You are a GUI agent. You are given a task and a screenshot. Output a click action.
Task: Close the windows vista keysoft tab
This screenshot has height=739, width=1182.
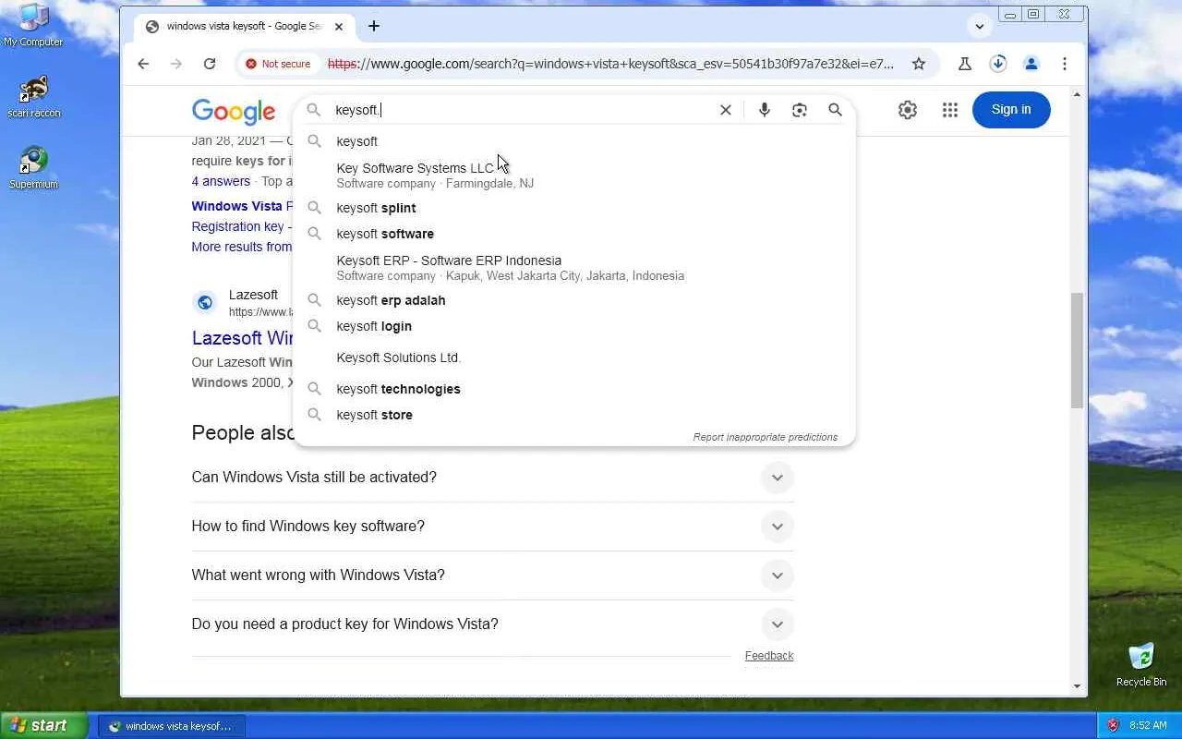[x=339, y=26]
